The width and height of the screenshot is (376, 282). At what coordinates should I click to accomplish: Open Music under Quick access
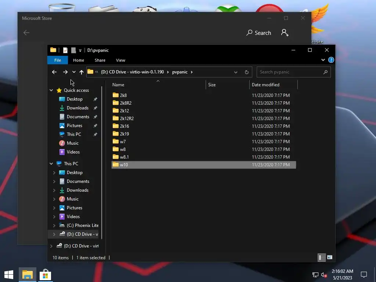pyautogui.click(x=73, y=143)
